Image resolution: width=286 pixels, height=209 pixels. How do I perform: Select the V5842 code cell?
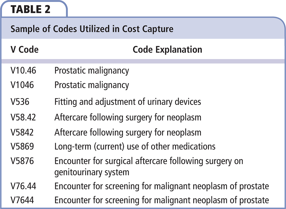tap(22, 132)
